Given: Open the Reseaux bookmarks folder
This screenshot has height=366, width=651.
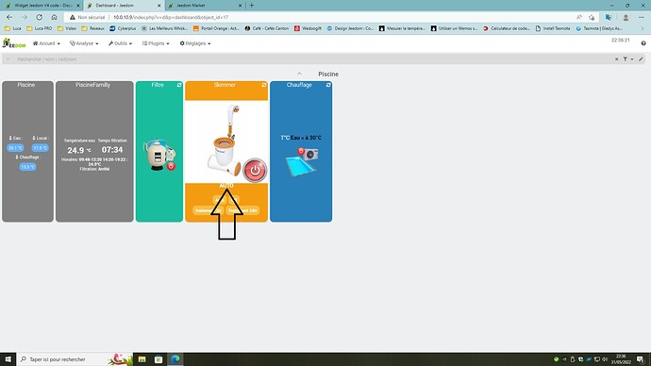Looking at the screenshot, I should click(x=93, y=28).
